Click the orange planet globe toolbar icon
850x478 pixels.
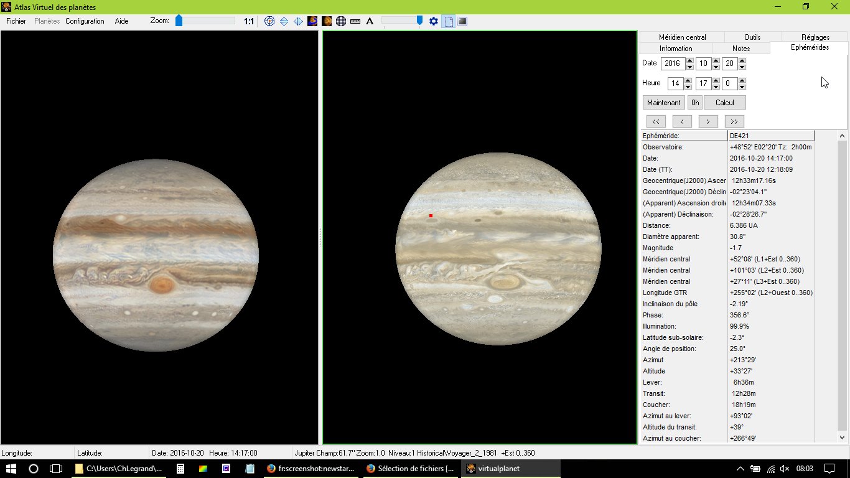327,21
